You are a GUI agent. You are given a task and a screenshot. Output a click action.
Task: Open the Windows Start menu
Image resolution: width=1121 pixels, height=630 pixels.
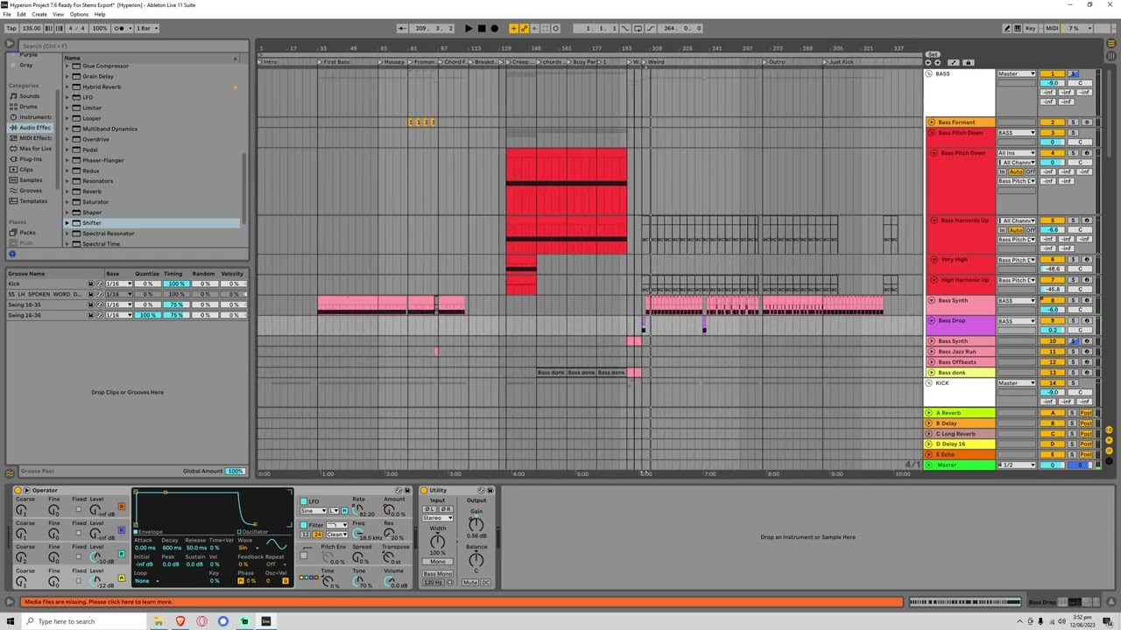click(9, 621)
